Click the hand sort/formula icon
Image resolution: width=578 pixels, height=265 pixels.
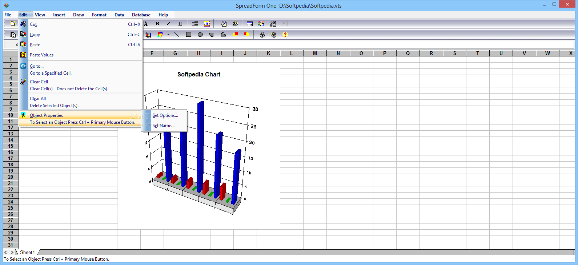pyautogui.click(x=261, y=24)
